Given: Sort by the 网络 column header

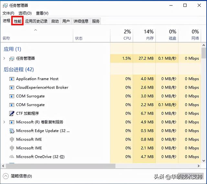Looking at the screenshot, I should pos(190,35).
